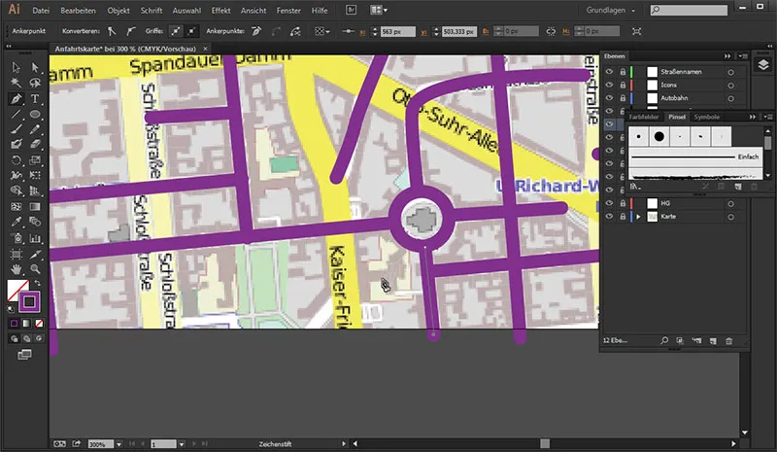Select the Column Graph tool

(x=35, y=239)
